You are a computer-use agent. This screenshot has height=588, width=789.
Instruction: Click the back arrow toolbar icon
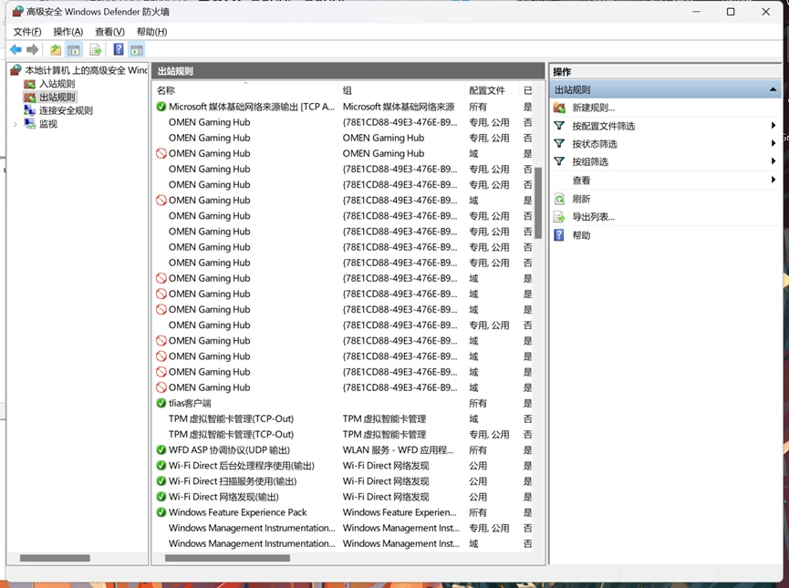pos(16,49)
